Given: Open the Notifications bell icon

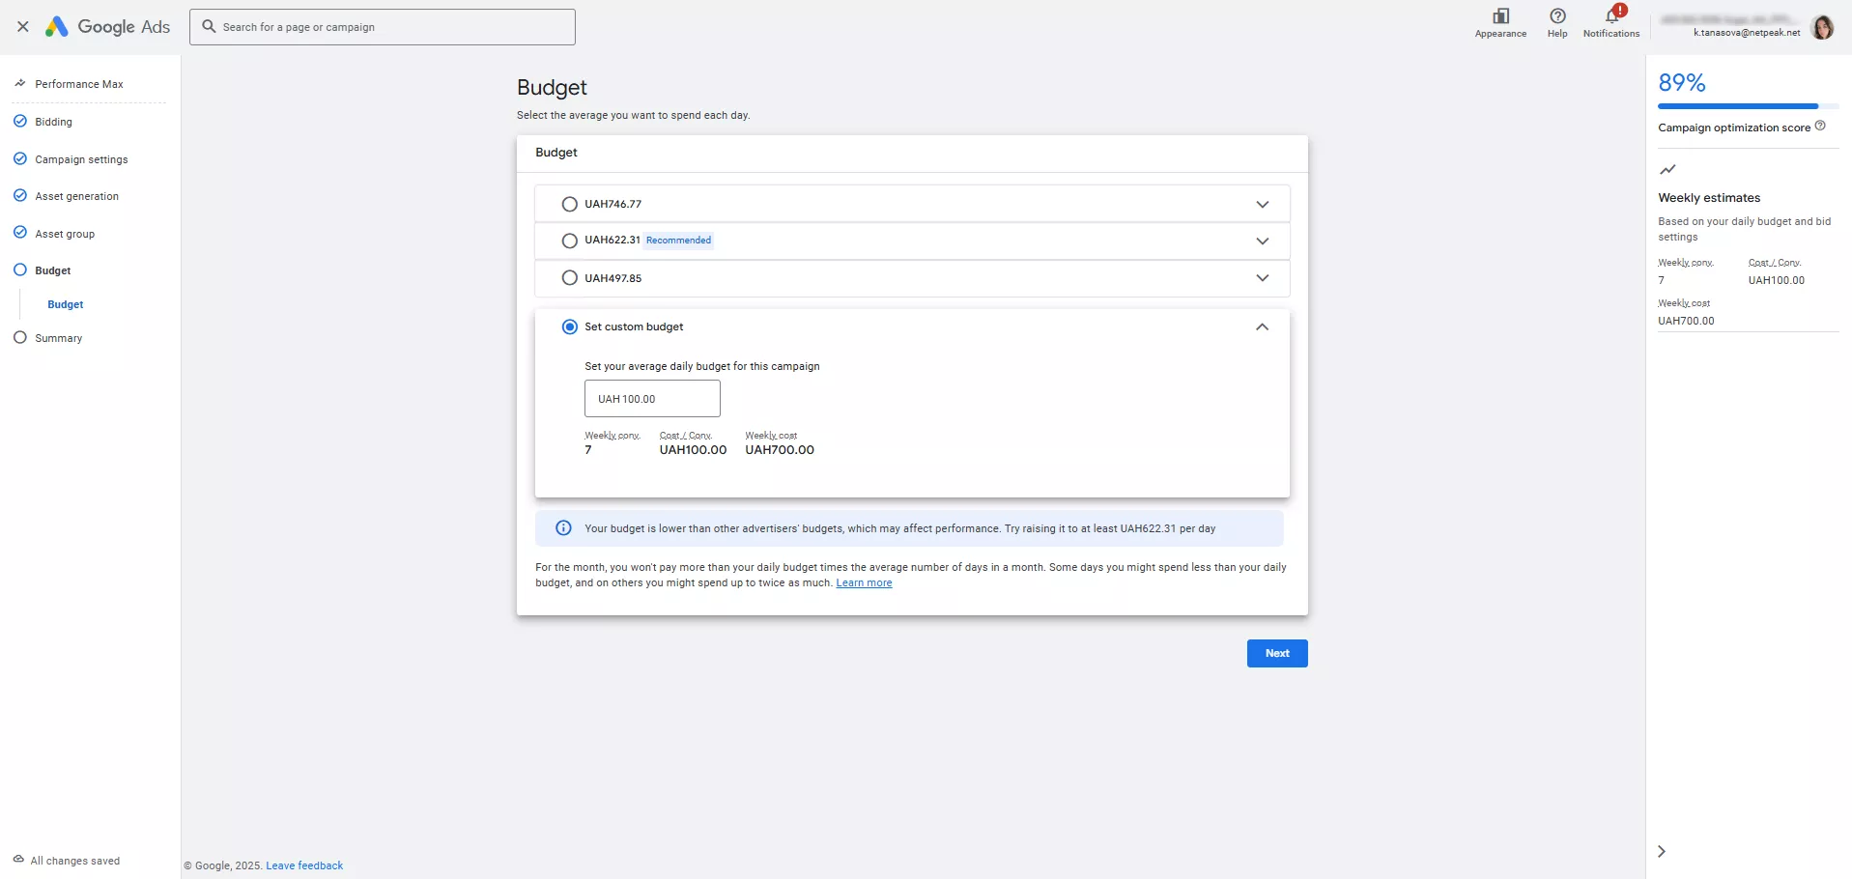Looking at the screenshot, I should click(x=1610, y=16).
